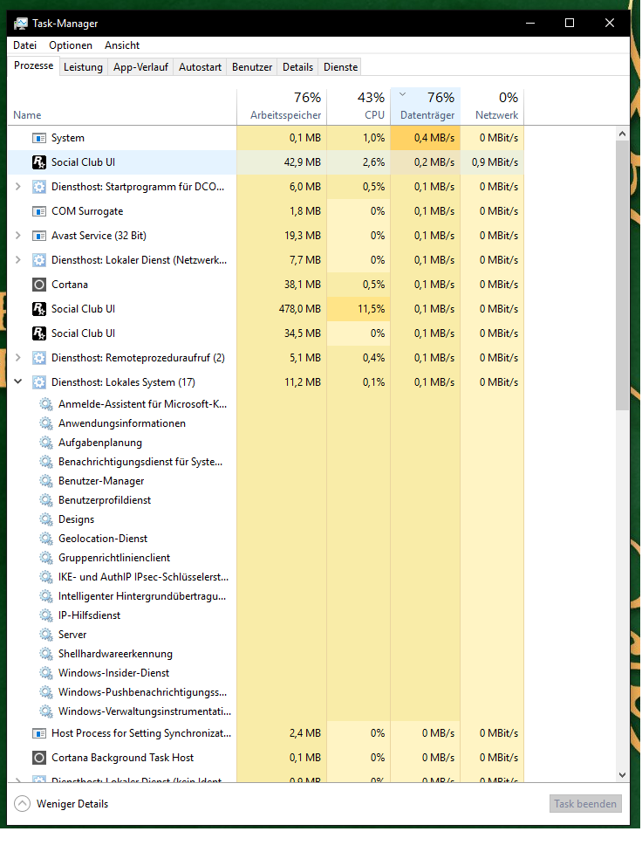Click the Task-Manager title bar icon
Screen dimensions: 642x852
pos(21,24)
